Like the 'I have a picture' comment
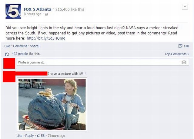This screenshot has width=194, height=139. pos(19,136)
